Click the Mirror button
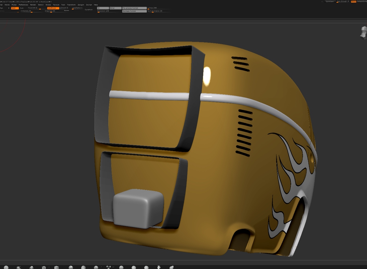 click(115, 8)
